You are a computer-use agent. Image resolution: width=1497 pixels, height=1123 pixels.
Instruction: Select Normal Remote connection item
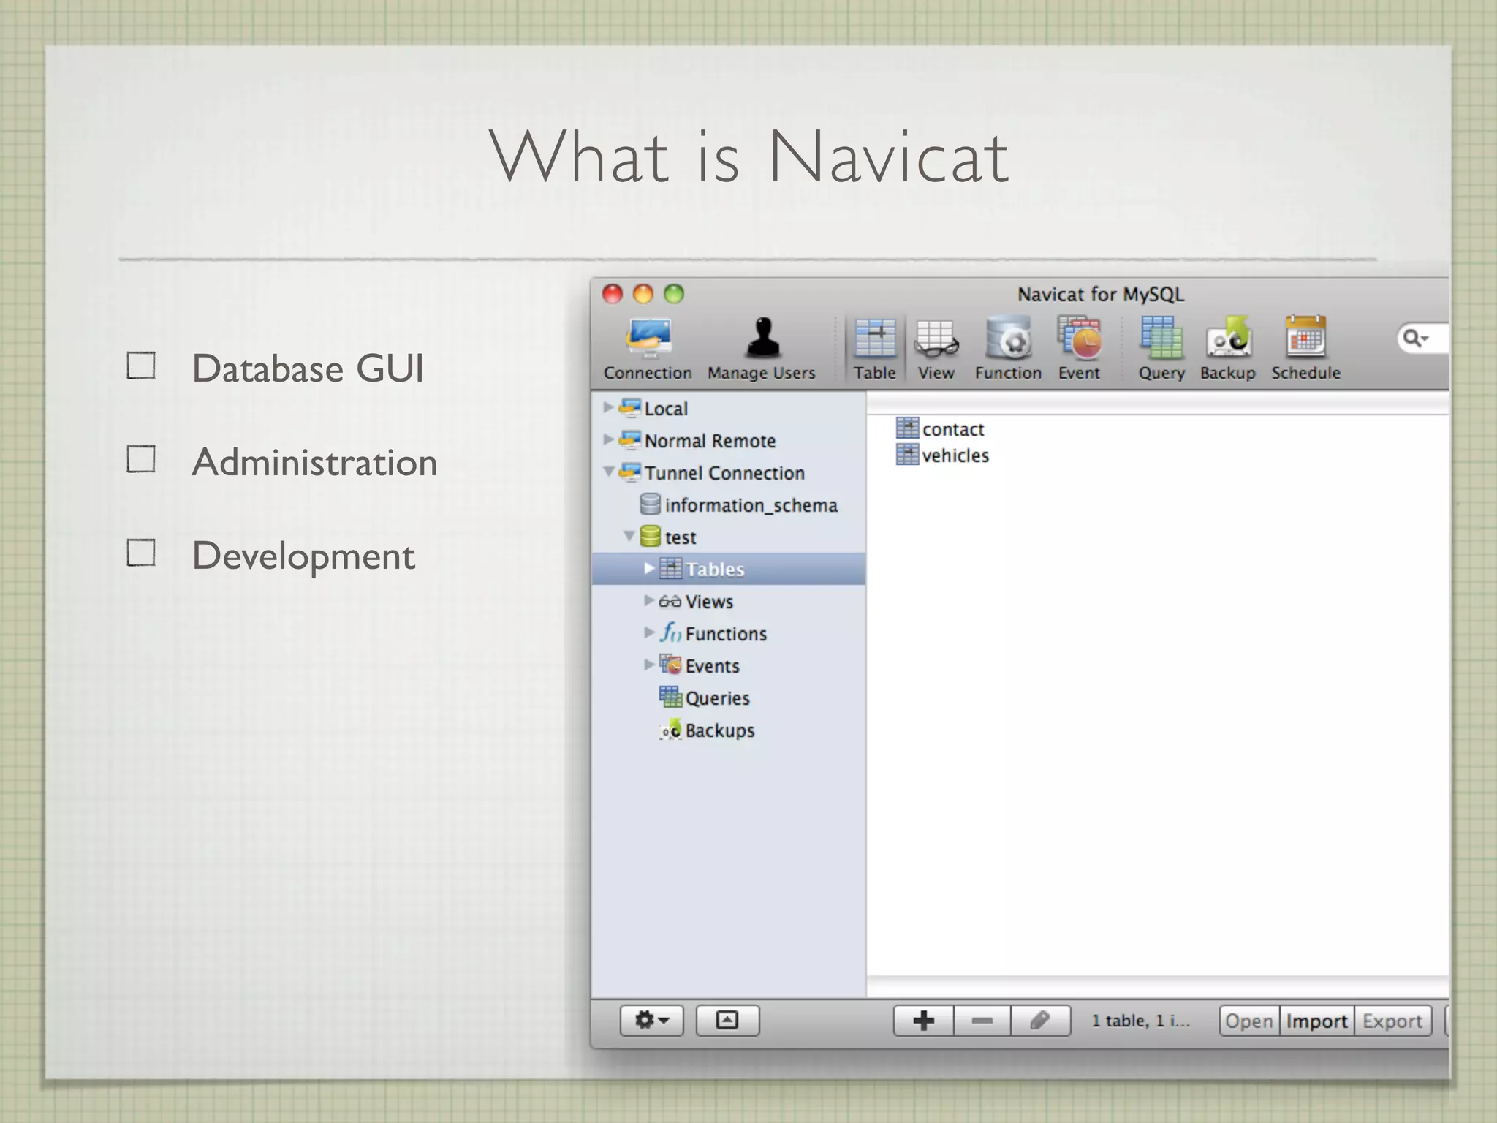(x=697, y=440)
